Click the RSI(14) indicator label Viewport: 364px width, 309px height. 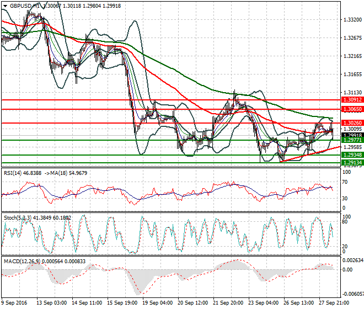[13, 173]
